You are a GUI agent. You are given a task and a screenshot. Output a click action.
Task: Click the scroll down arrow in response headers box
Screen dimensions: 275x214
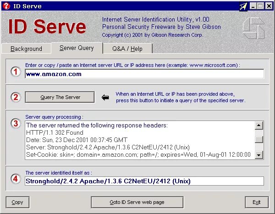259,155
